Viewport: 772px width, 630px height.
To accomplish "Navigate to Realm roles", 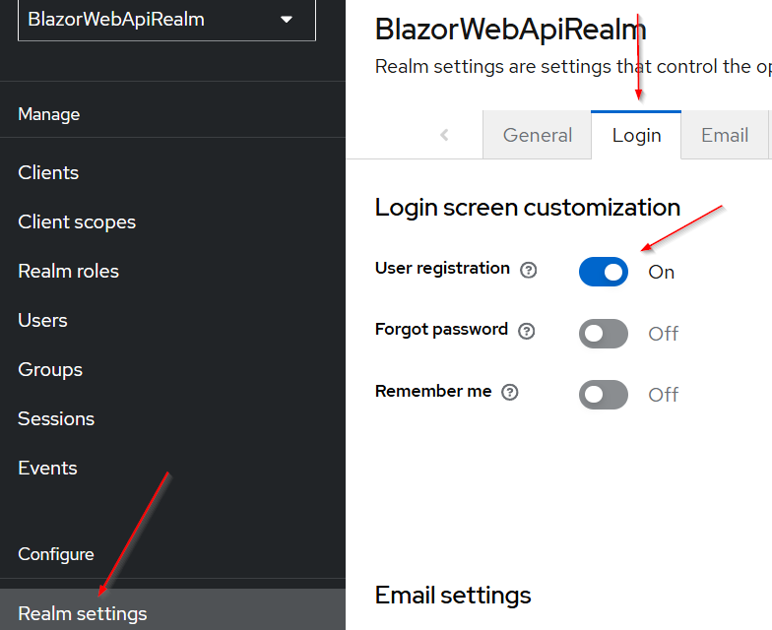I will [68, 271].
